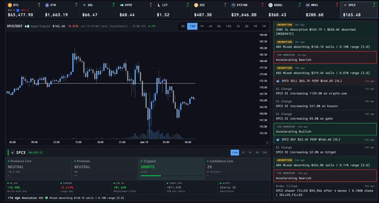Open the ABS absorbing $454.0K sells alert
379x203 pixels.
pyautogui.click(x=325, y=163)
